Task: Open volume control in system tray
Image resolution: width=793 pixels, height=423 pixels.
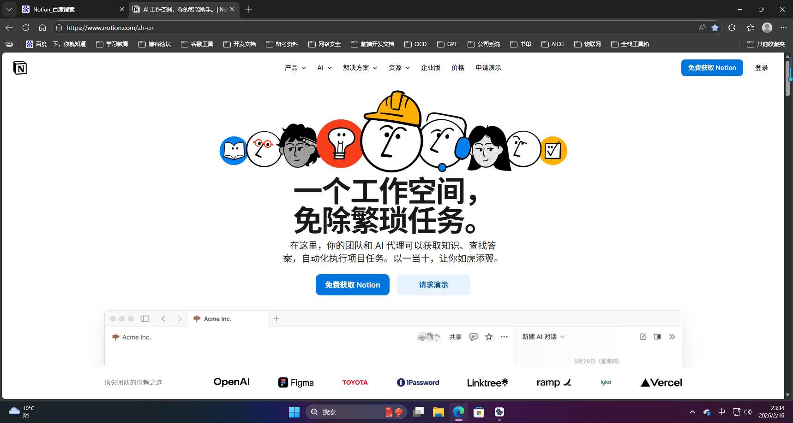Action: pyautogui.click(x=748, y=412)
